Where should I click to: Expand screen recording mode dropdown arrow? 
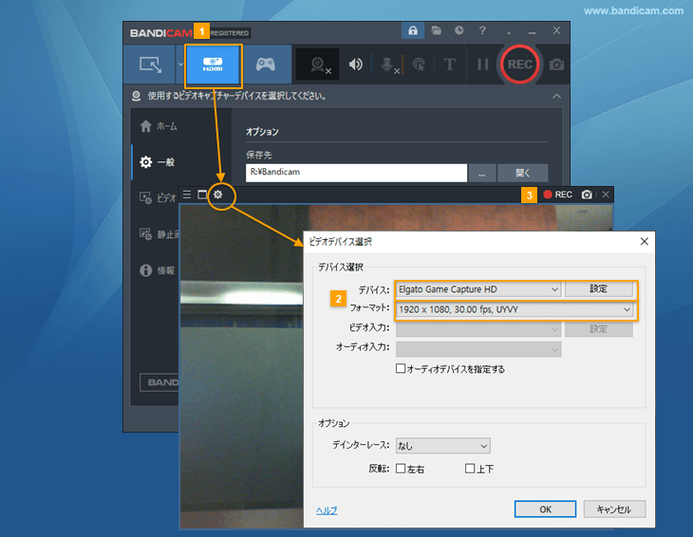[180, 65]
